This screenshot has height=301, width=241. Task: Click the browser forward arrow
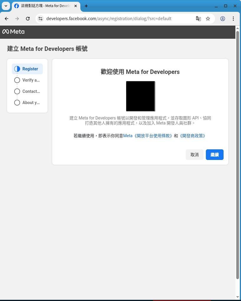coord(17,19)
